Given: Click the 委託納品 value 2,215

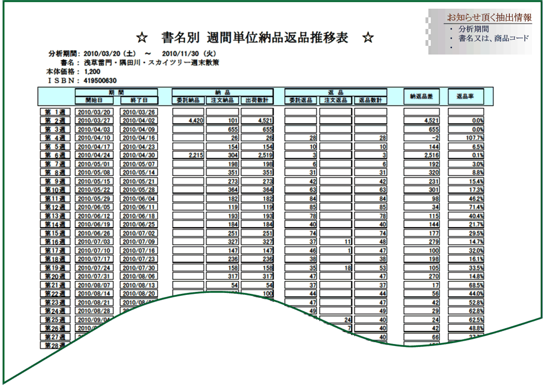Looking at the screenshot, I should pyautogui.click(x=188, y=155).
